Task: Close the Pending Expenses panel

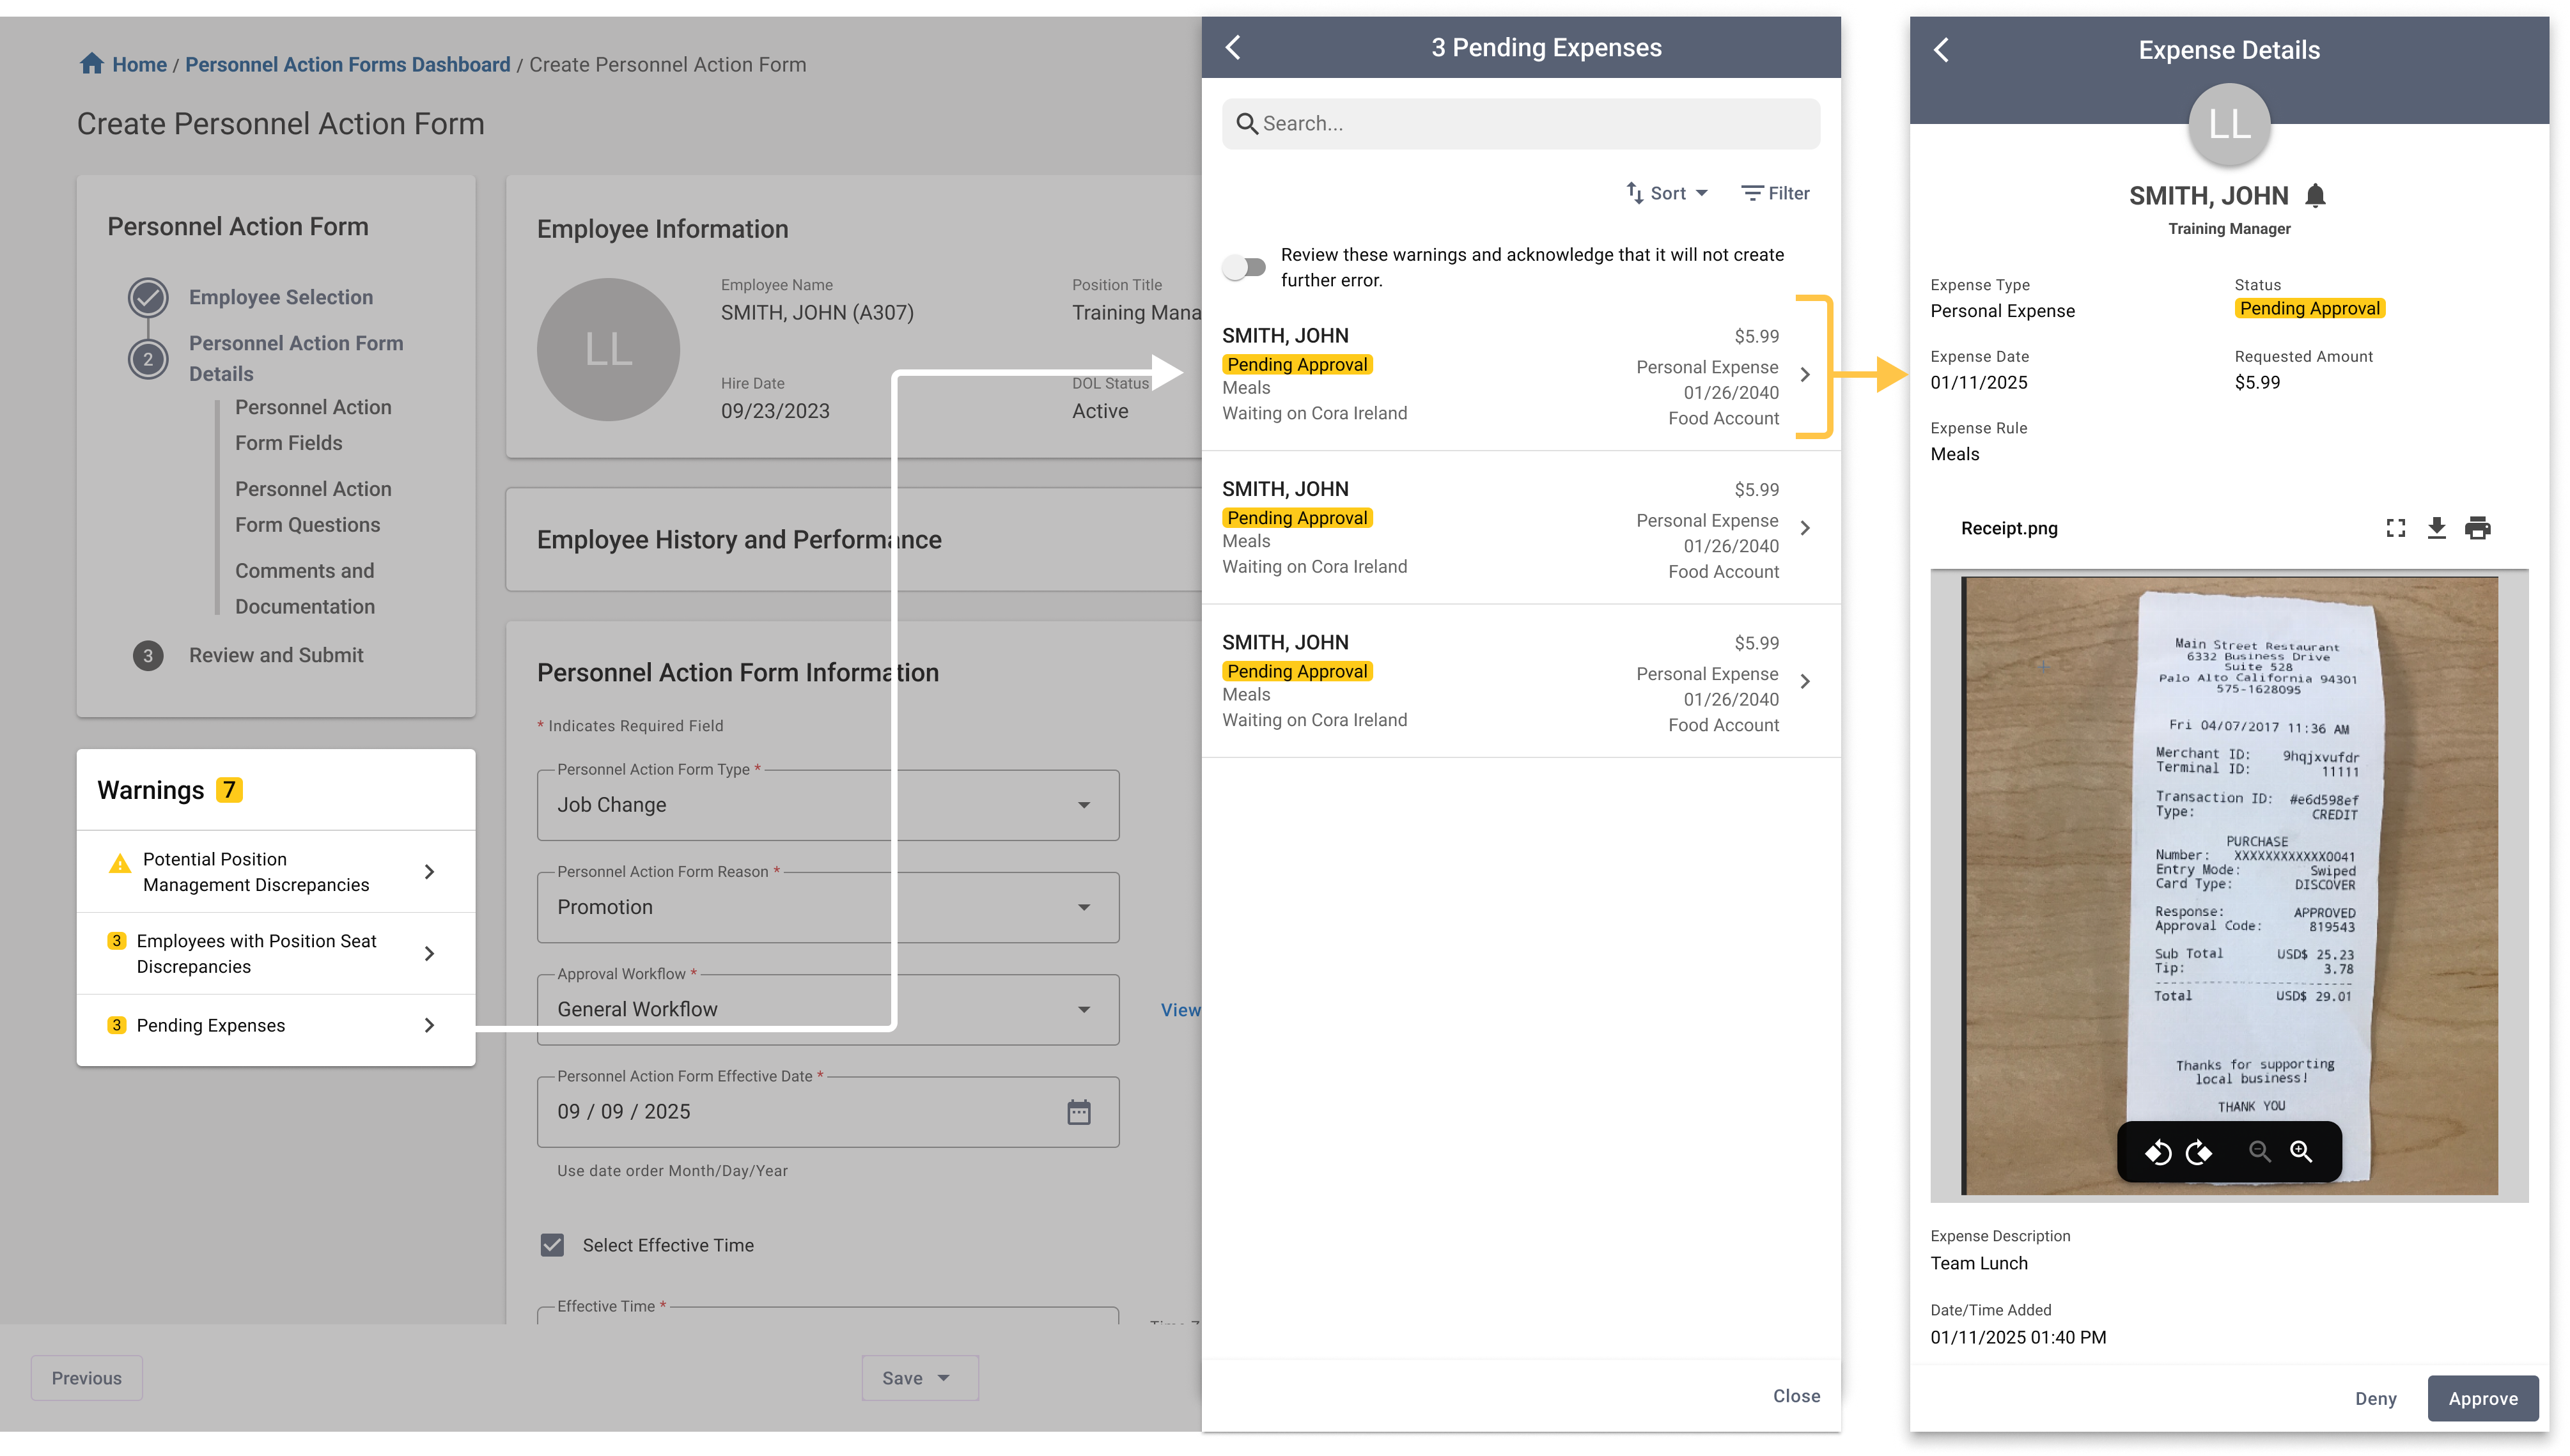Action: coord(1796,1396)
